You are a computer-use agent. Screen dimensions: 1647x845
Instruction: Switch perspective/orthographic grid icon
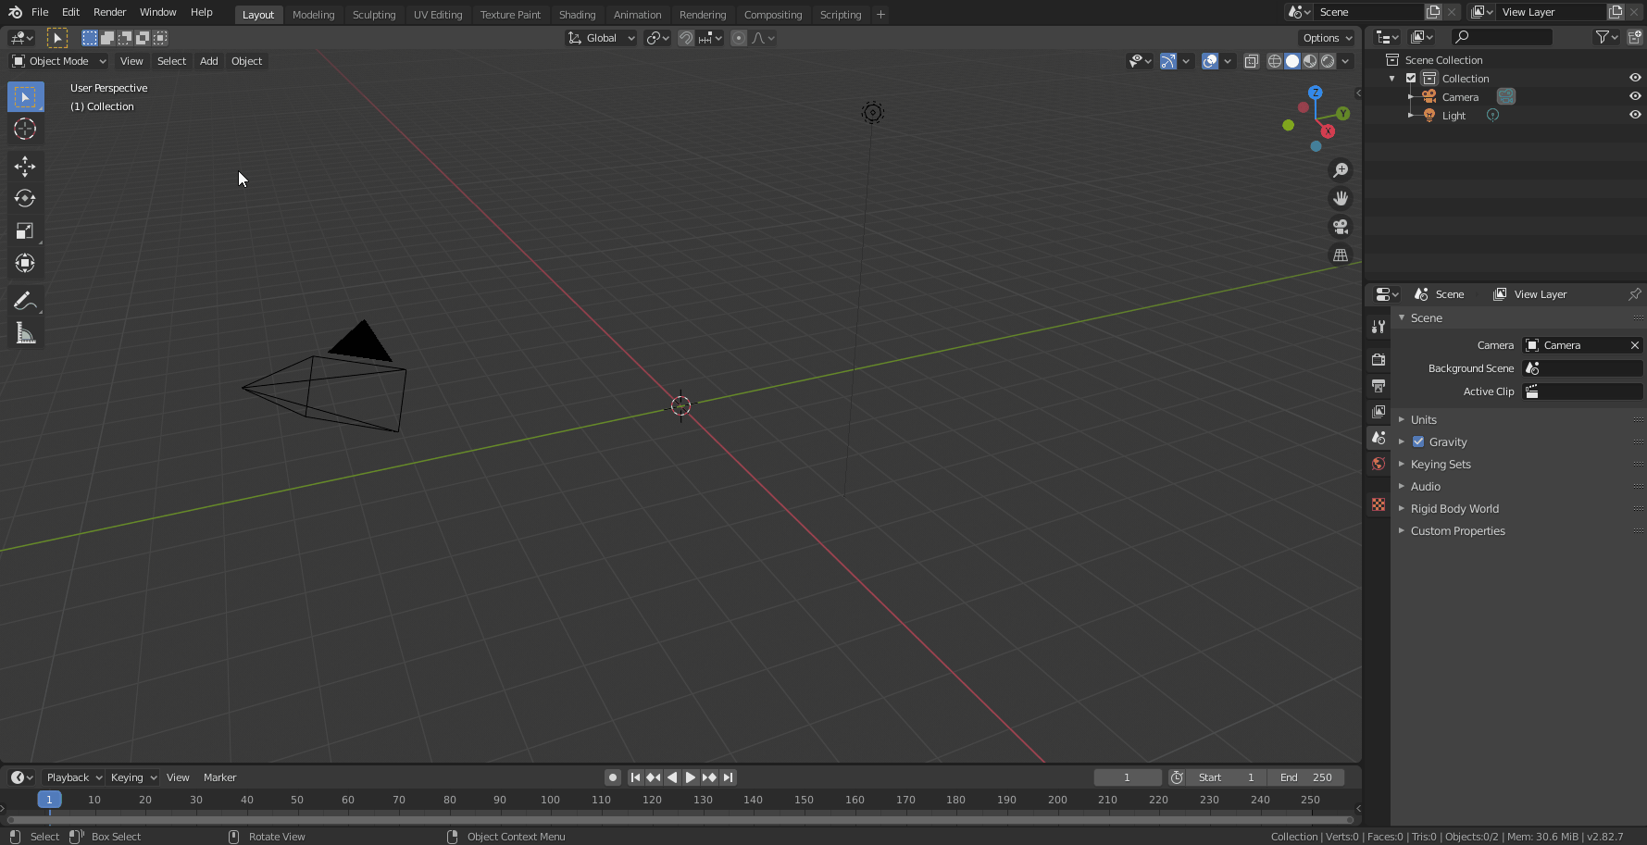coord(1340,255)
